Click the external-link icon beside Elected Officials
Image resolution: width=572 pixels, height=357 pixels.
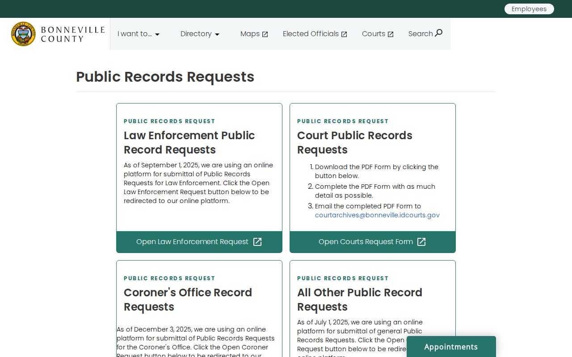pyautogui.click(x=344, y=34)
